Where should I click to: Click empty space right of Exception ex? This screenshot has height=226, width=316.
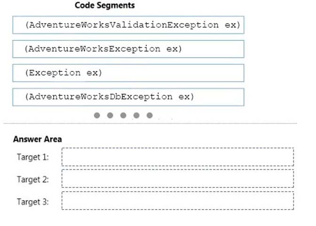click(174, 73)
